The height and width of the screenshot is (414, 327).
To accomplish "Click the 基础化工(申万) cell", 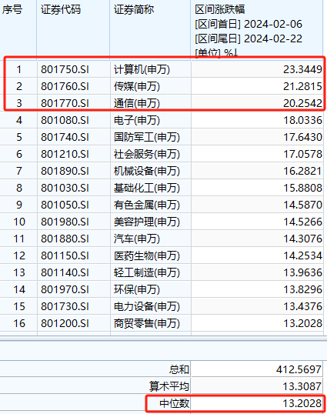I will tap(147, 188).
